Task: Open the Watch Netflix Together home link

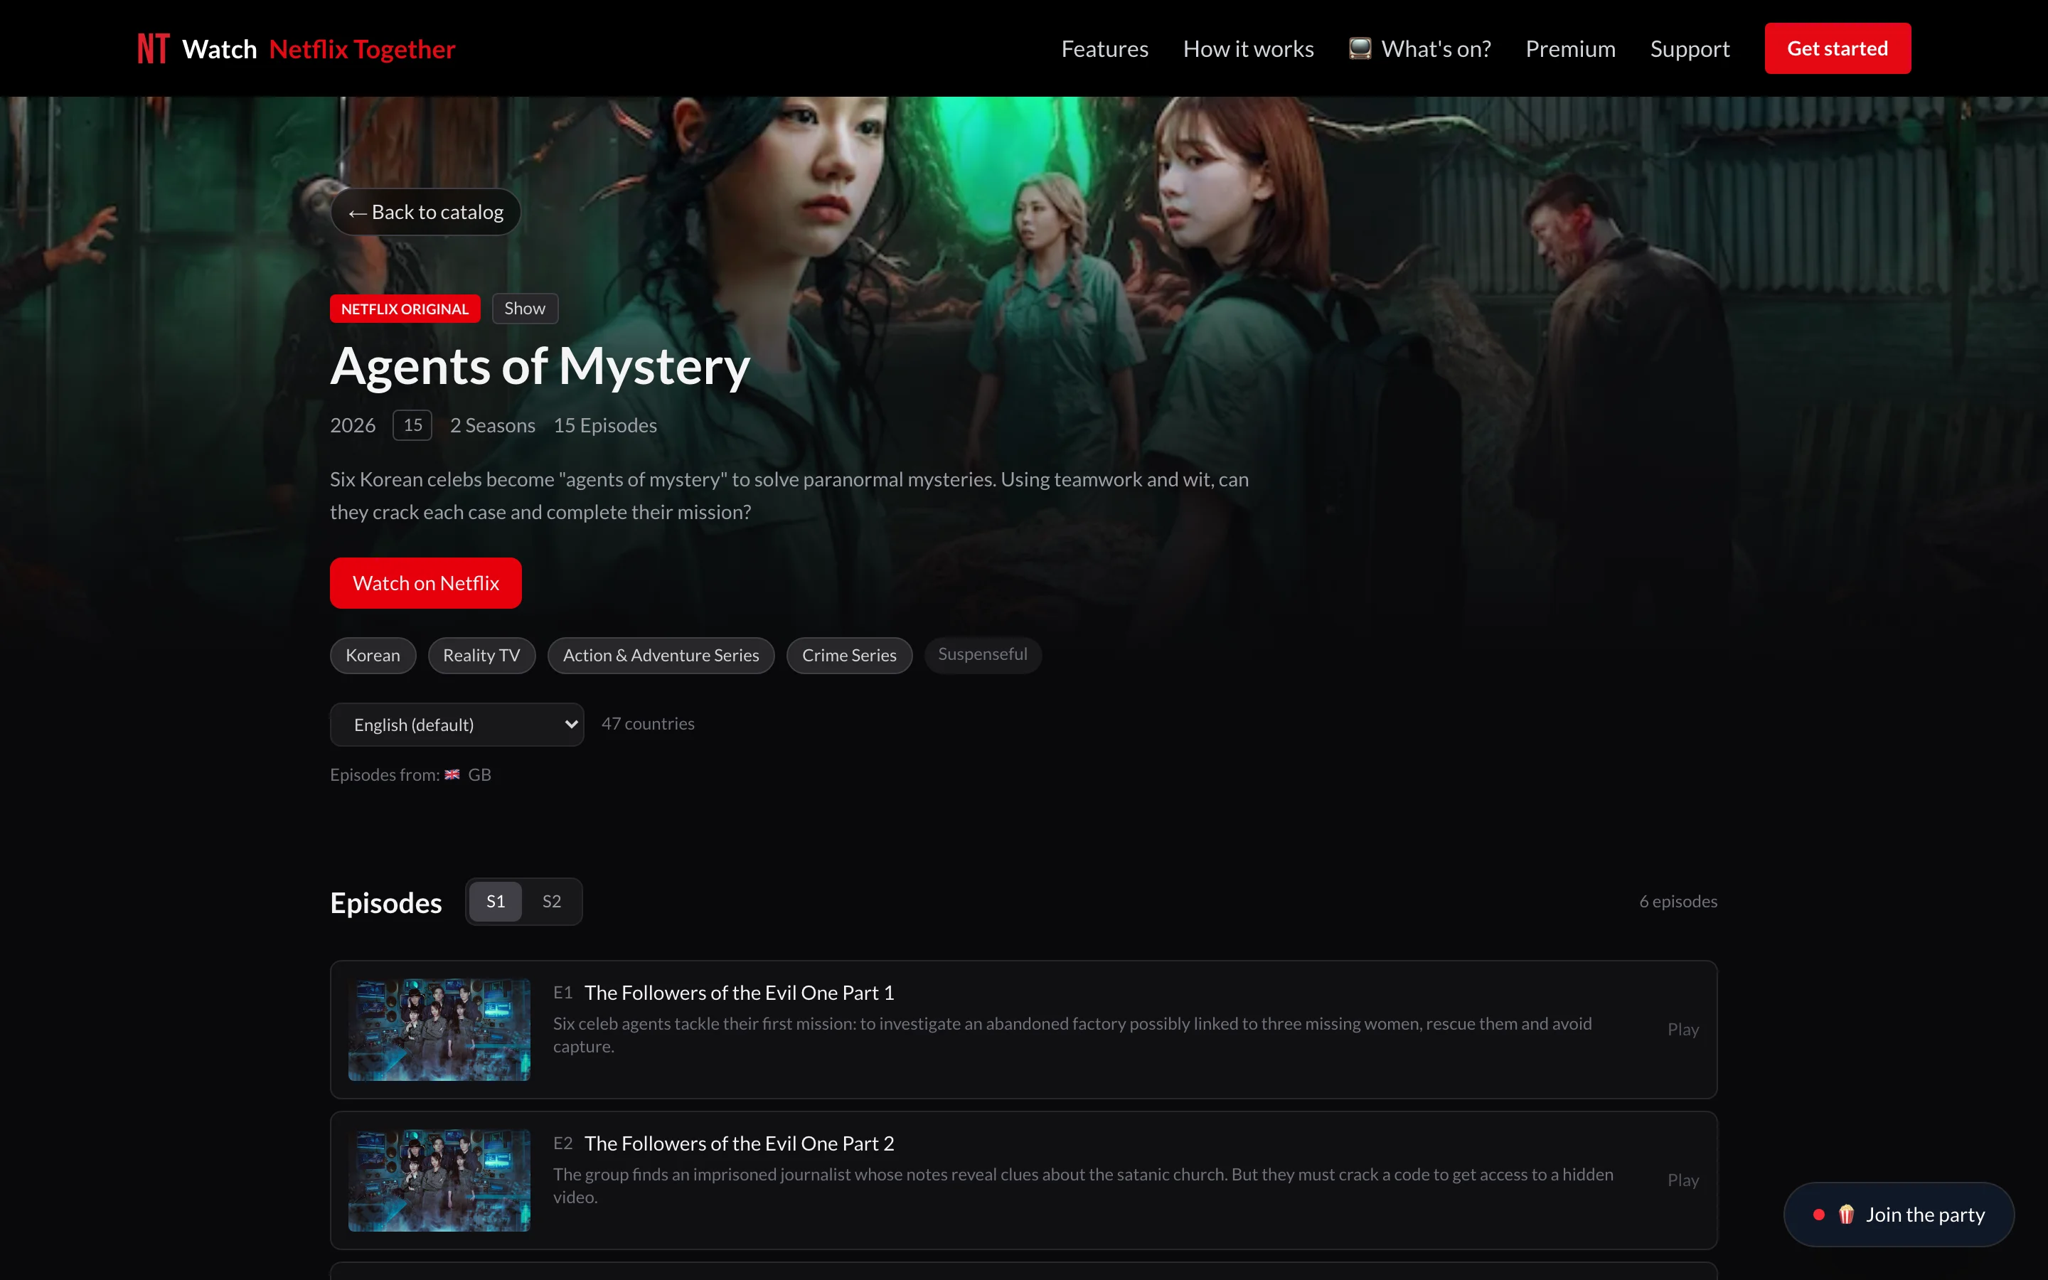Action: pos(297,48)
